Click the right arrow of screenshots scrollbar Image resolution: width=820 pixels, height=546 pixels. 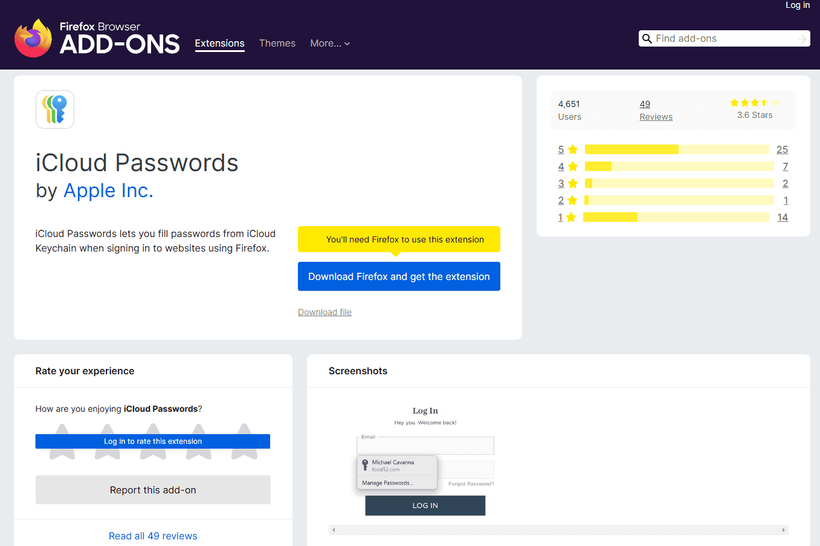point(784,530)
